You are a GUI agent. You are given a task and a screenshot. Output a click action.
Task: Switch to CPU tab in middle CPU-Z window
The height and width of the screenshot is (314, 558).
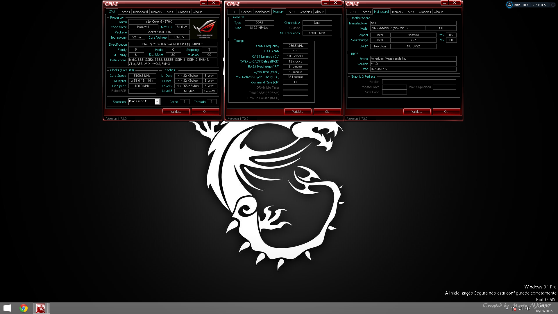233,12
